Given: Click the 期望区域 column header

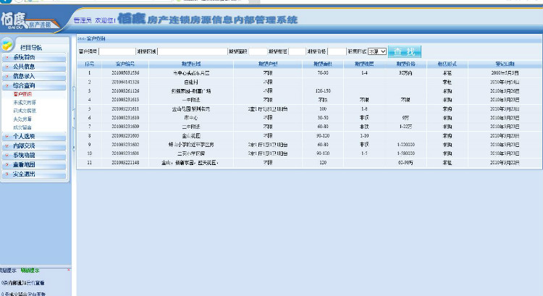Looking at the screenshot, I should [x=191, y=64].
